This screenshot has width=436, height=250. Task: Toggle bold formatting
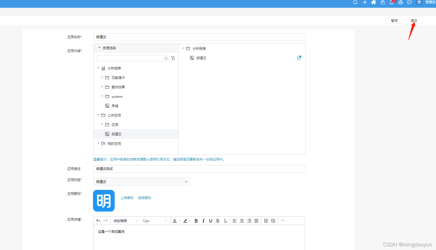tap(196, 221)
